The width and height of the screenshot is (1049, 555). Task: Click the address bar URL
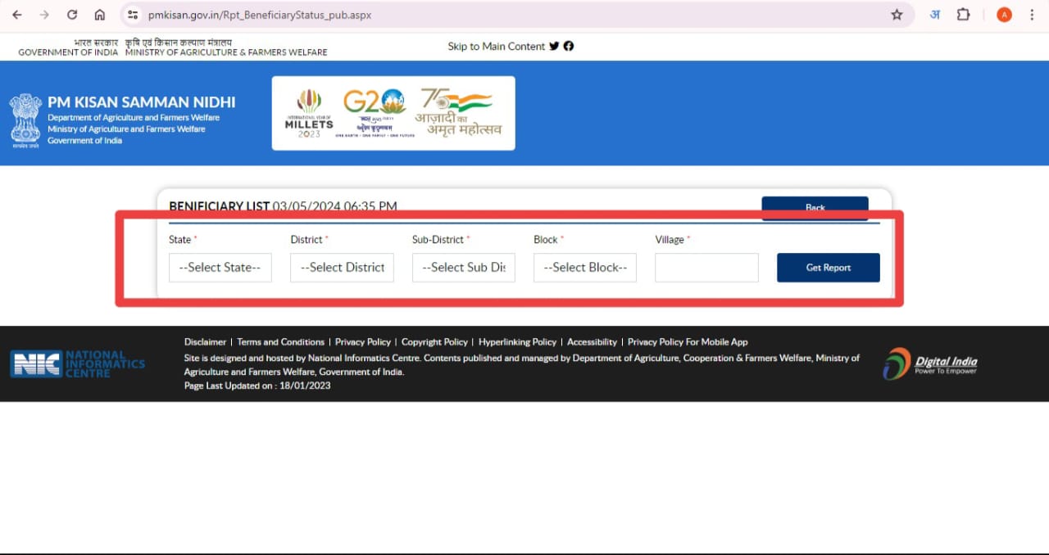pyautogui.click(x=260, y=15)
